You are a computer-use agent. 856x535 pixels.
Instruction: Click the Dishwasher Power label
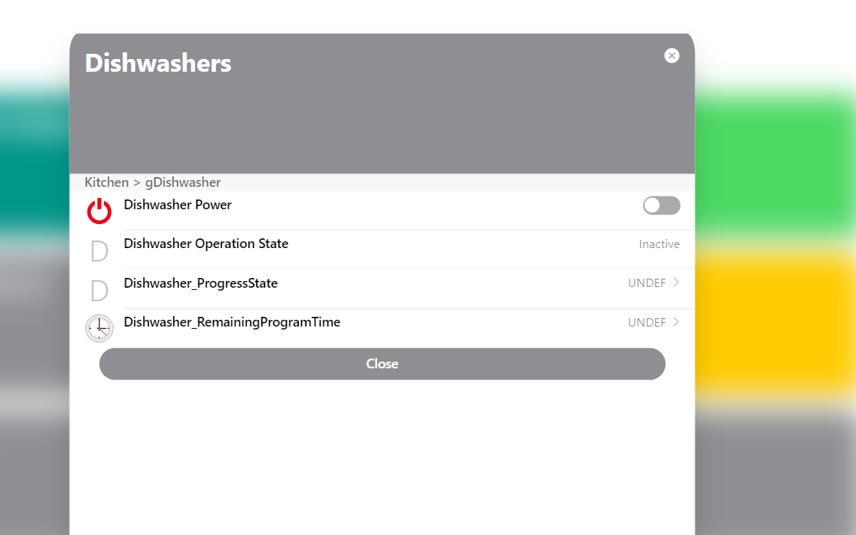point(178,205)
